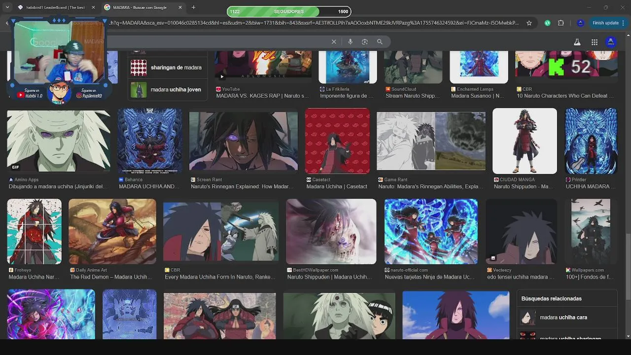
Task: Open Wallpapers.com dark Madara thumbnail
Action: [591, 231]
